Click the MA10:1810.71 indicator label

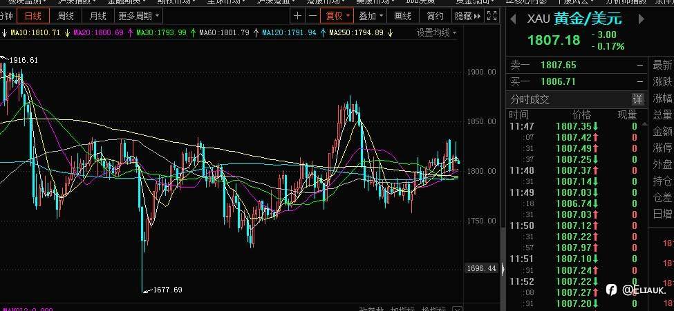[x=35, y=32]
